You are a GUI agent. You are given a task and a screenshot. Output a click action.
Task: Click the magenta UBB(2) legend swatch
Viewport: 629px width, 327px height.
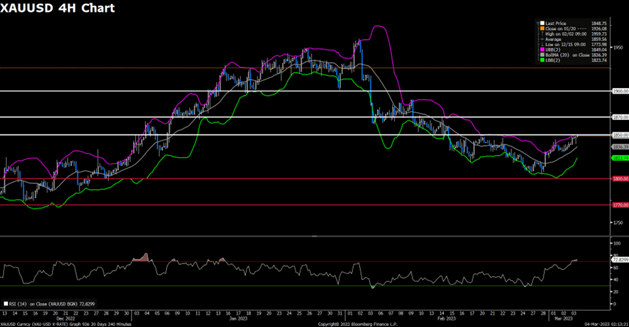point(542,49)
